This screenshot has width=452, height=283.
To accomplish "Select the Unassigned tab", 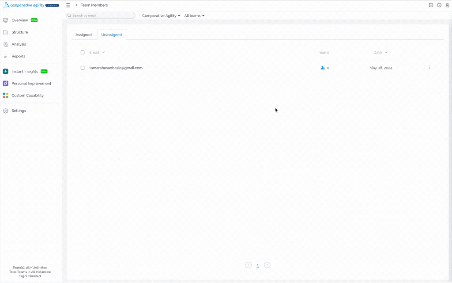I will pos(112,34).
